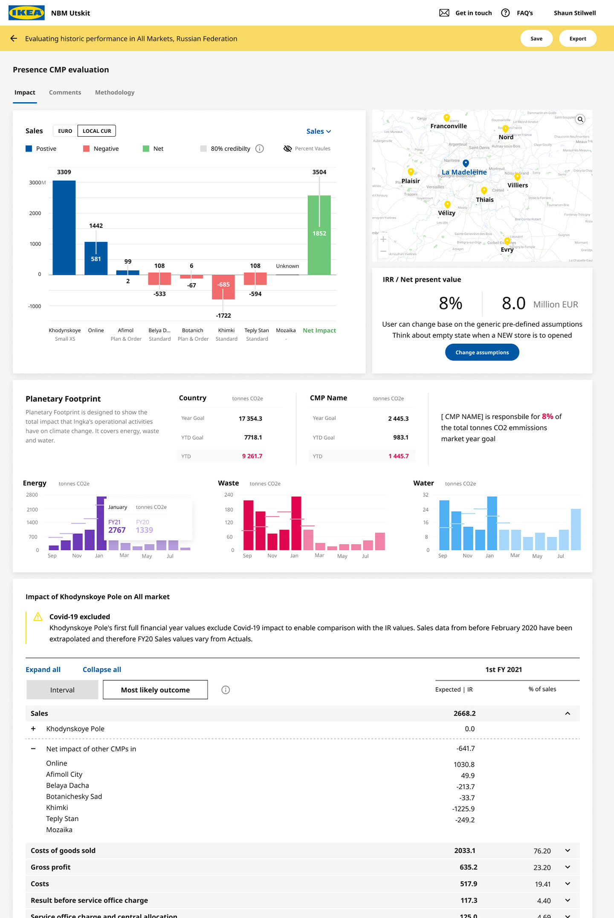Click the La Madeleine blue map pin
This screenshot has width=614, height=918.
click(466, 163)
